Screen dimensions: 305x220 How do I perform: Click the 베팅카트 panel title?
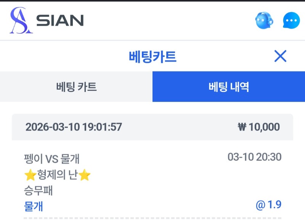pos(152,57)
